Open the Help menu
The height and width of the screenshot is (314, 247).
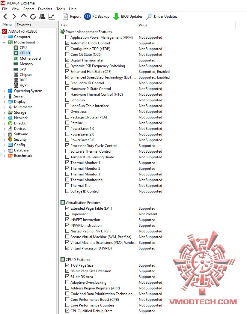(73, 9)
